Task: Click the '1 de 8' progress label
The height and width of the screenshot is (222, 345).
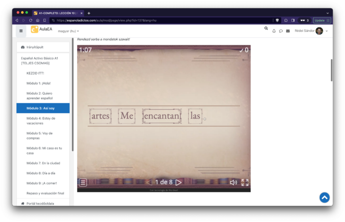Action: pos(164,182)
